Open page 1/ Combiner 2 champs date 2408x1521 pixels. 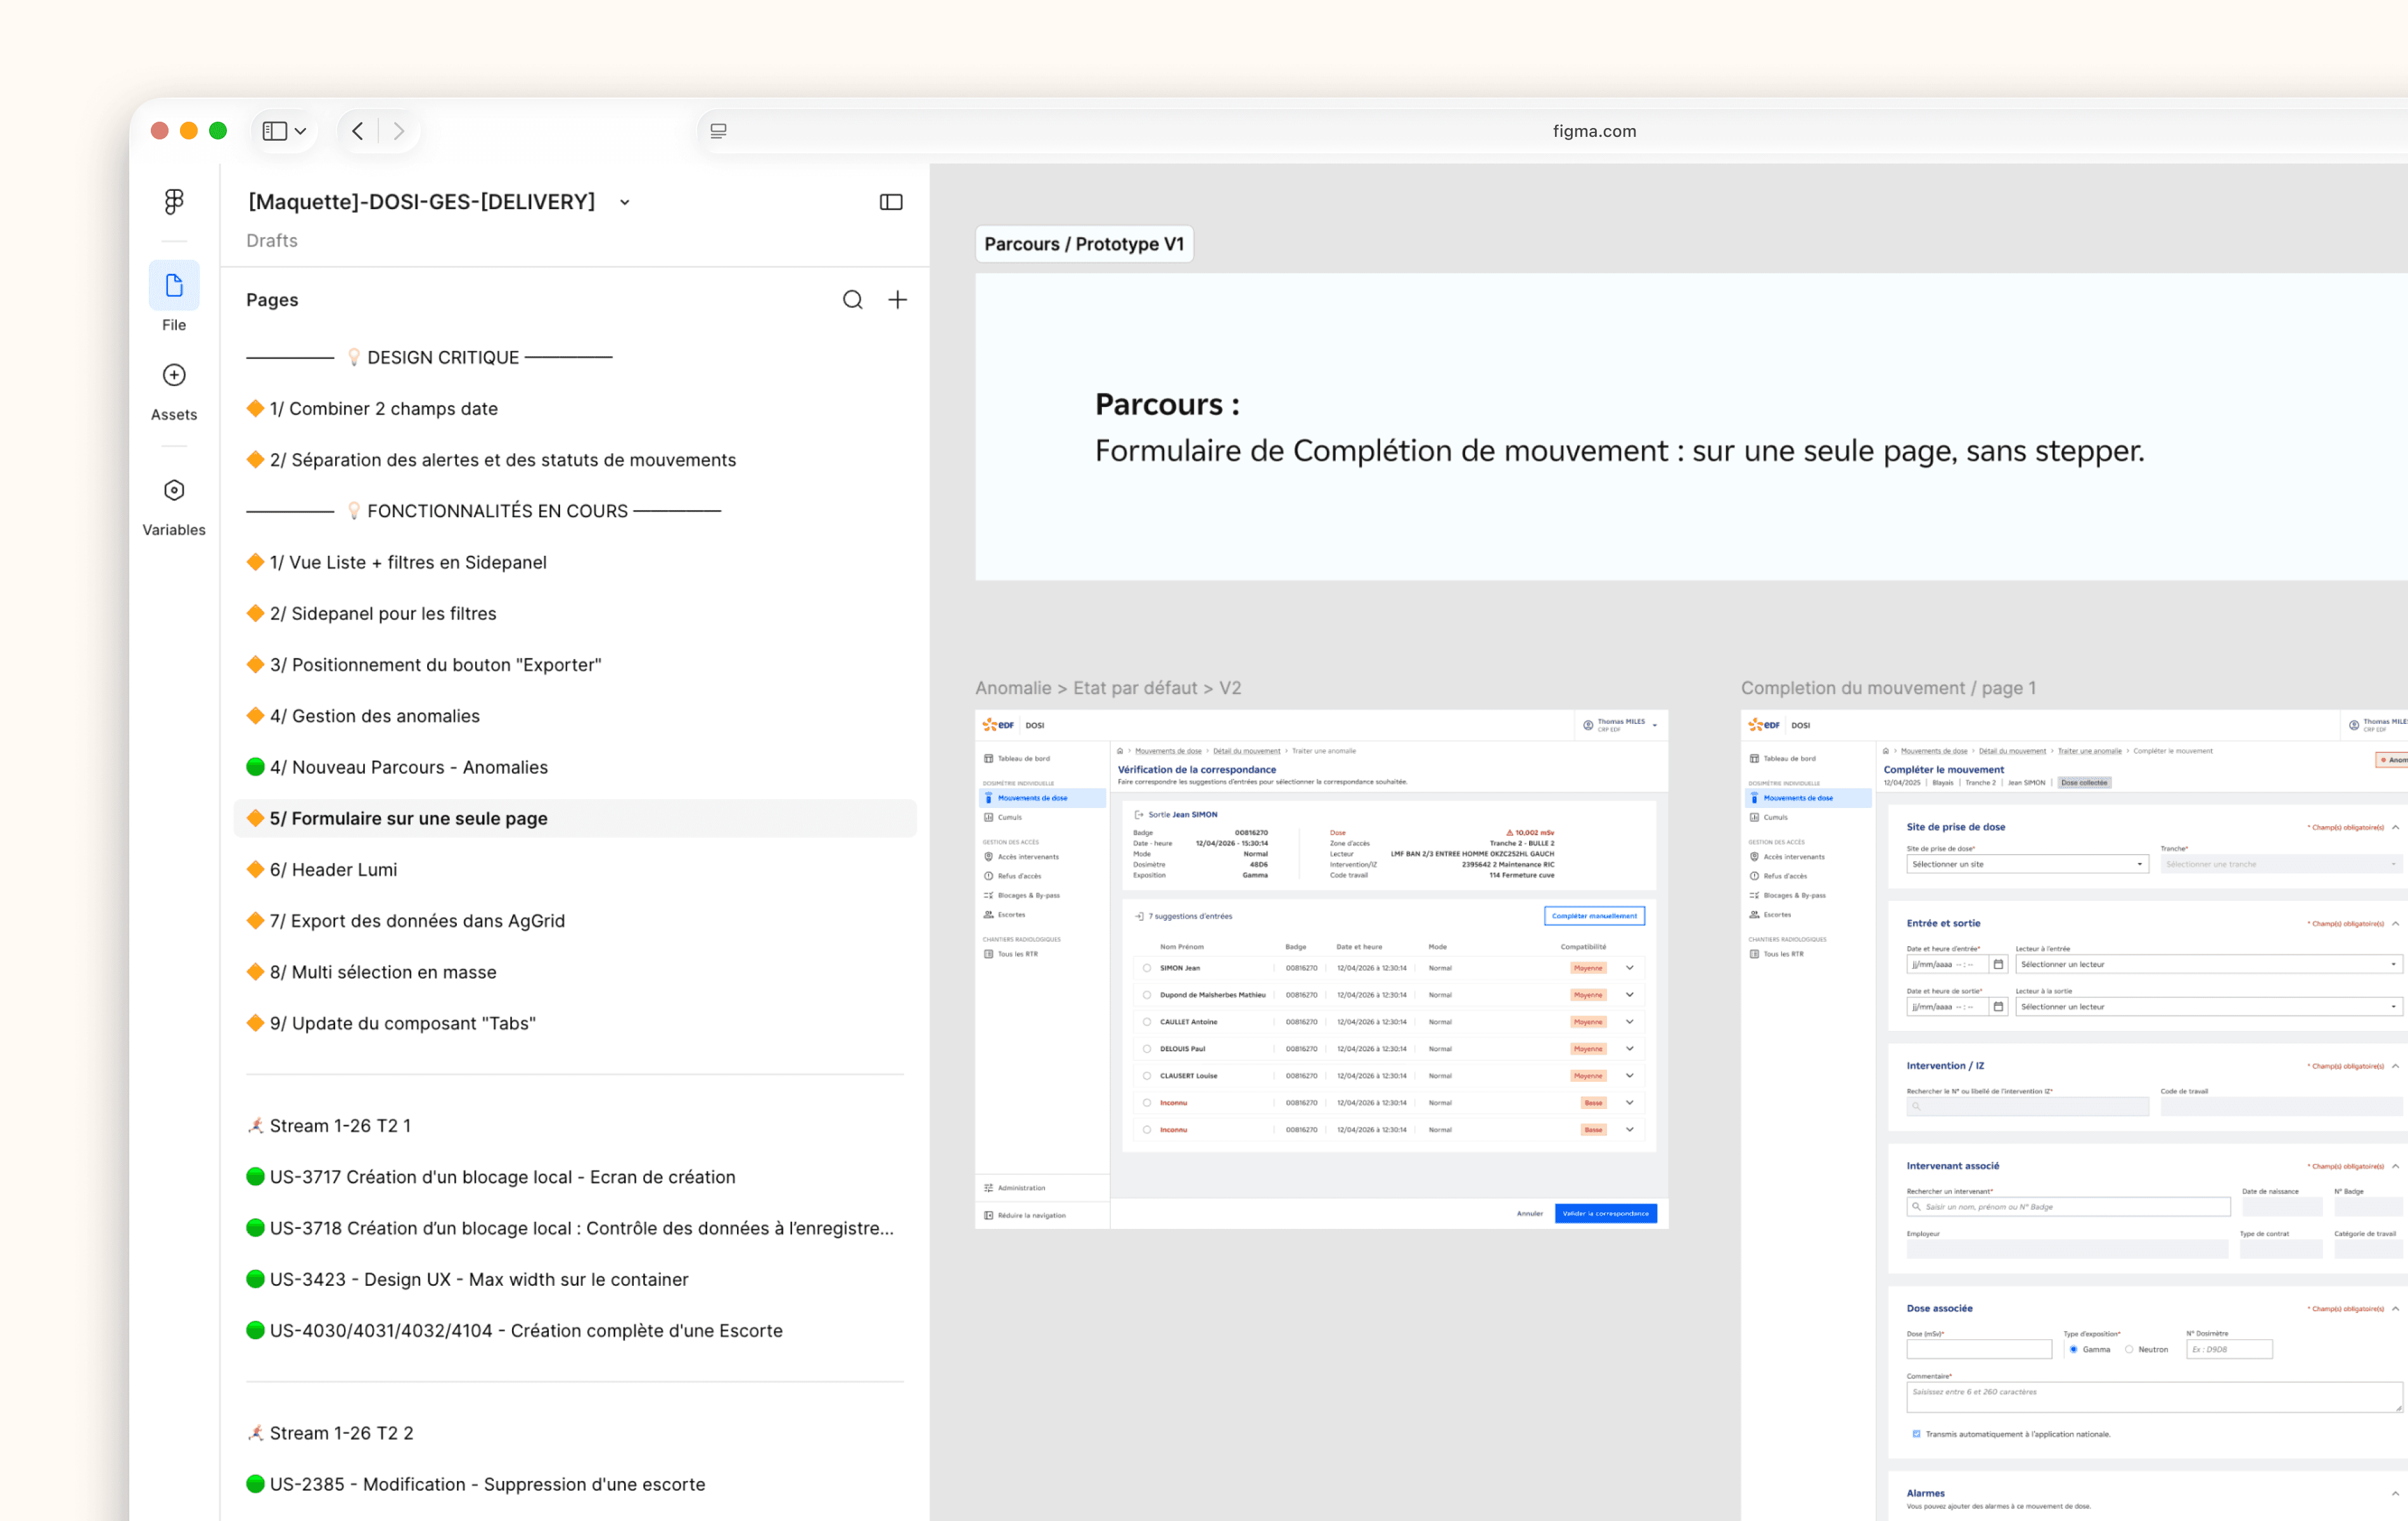(575, 409)
